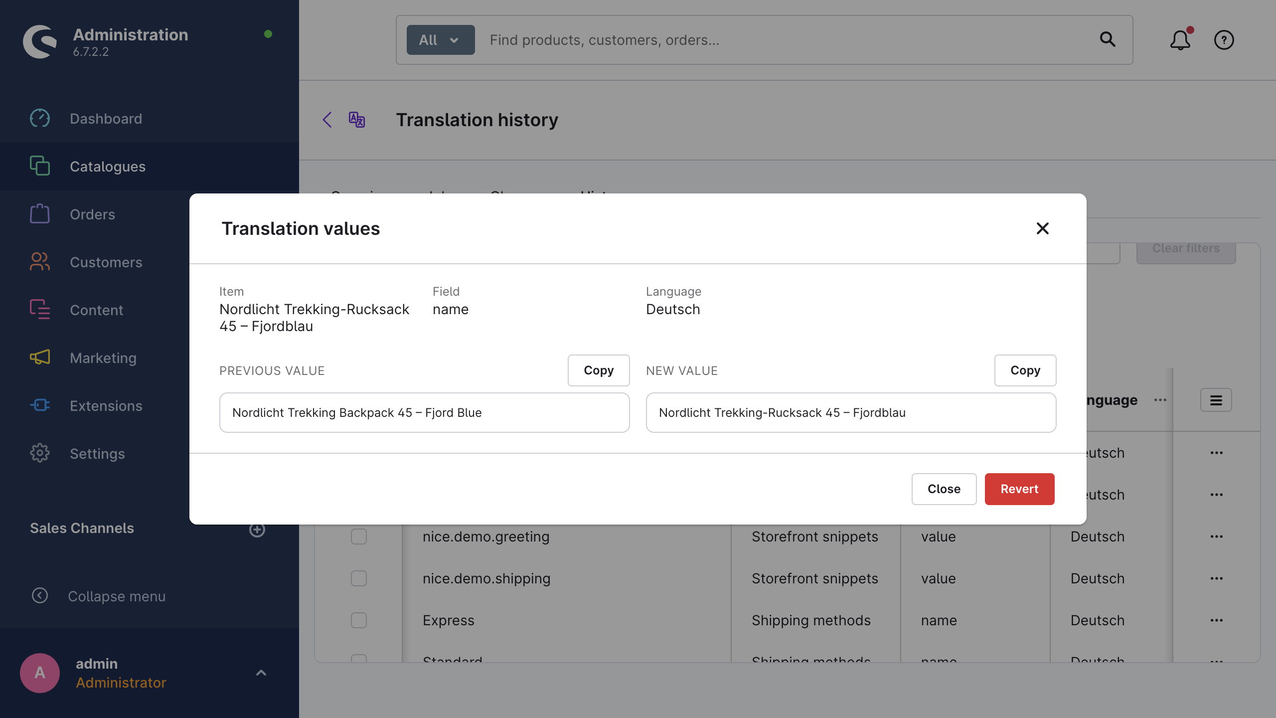
Task: Click the Express item cell
Action: coord(449,620)
